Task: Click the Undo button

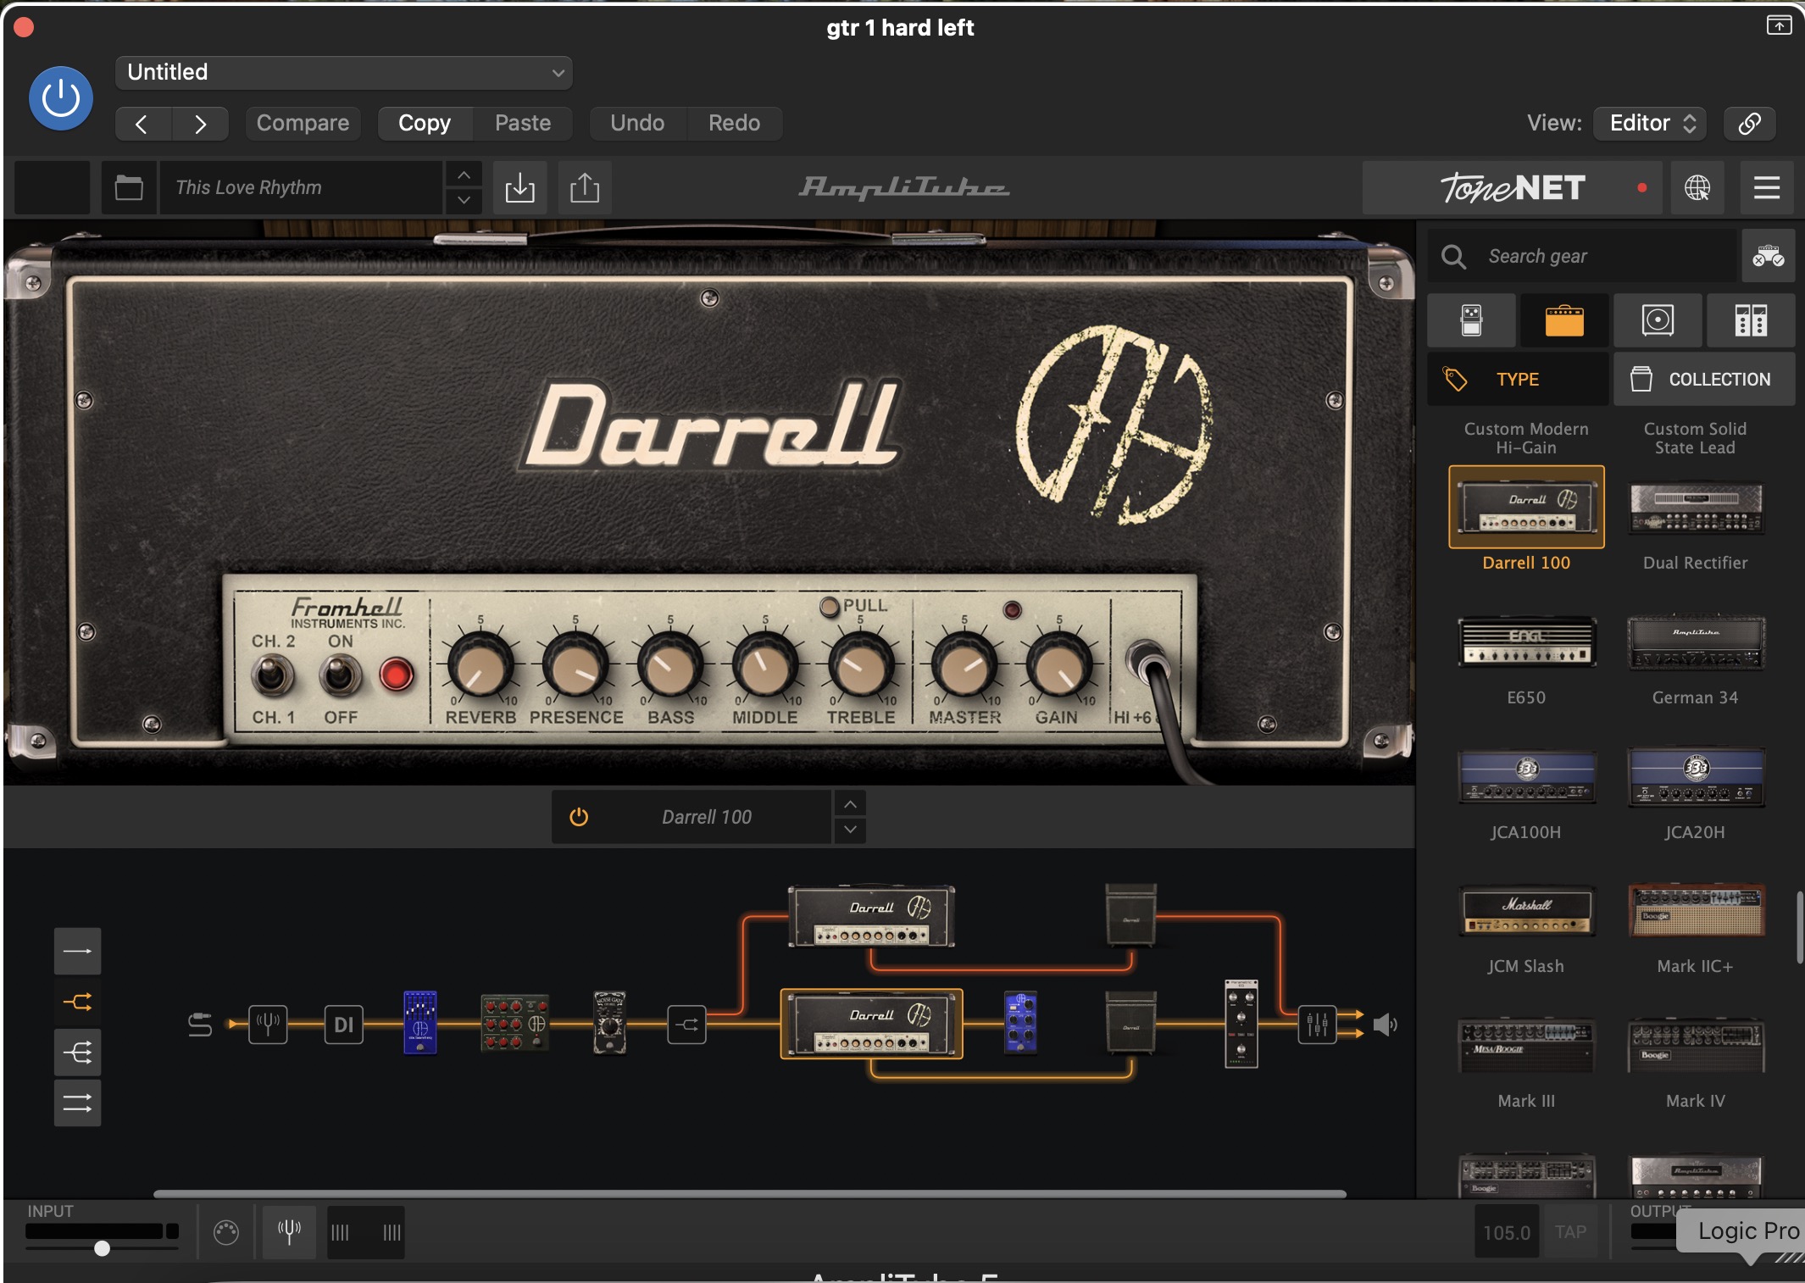Action: click(x=637, y=124)
